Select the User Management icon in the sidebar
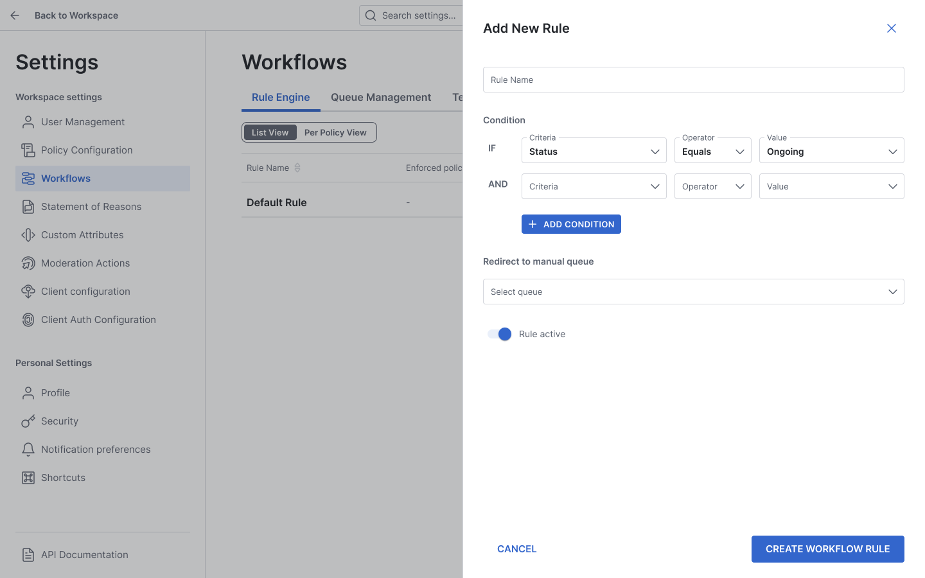This screenshot has height=578, width=925. coord(28,121)
